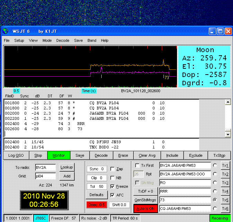Click the green Monitor button

tap(58, 155)
